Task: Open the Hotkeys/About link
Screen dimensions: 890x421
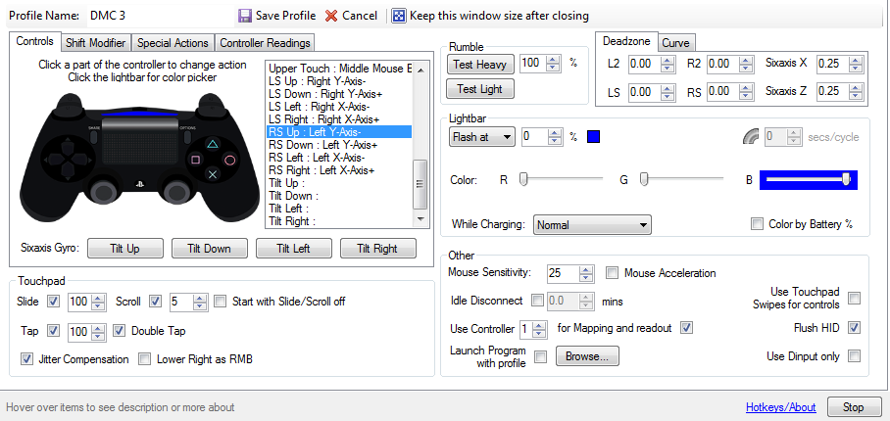Action: 780,407
